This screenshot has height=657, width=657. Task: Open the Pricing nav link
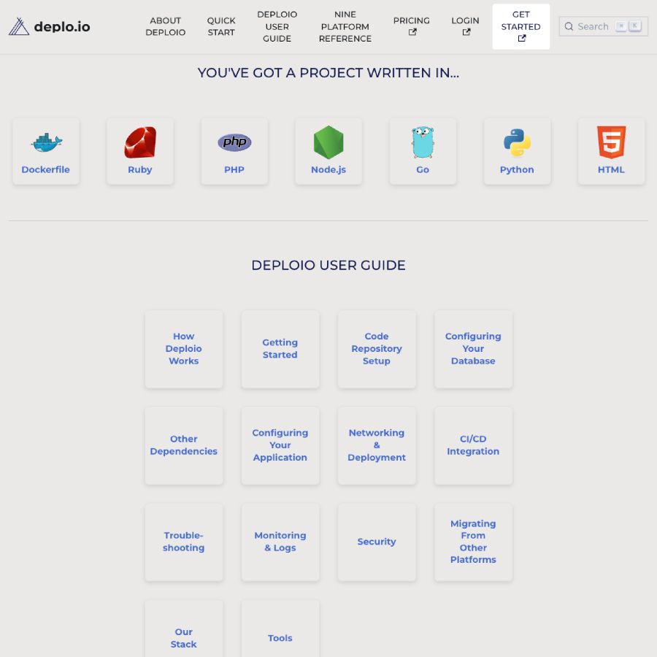[412, 26]
